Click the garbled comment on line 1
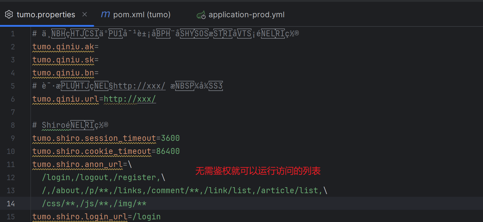This screenshot has width=483, height=222. coord(166,34)
